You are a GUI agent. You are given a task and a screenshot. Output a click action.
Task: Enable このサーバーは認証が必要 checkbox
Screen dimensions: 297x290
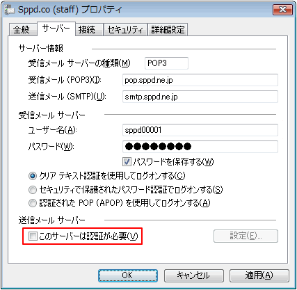point(33,236)
